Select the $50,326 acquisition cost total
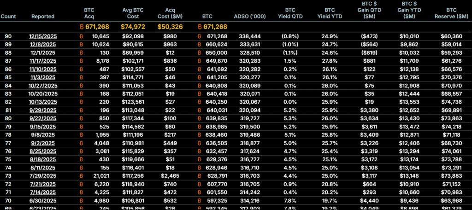 click(x=170, y=27)
